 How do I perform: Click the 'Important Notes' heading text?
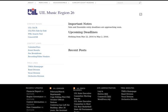point(80,24)
